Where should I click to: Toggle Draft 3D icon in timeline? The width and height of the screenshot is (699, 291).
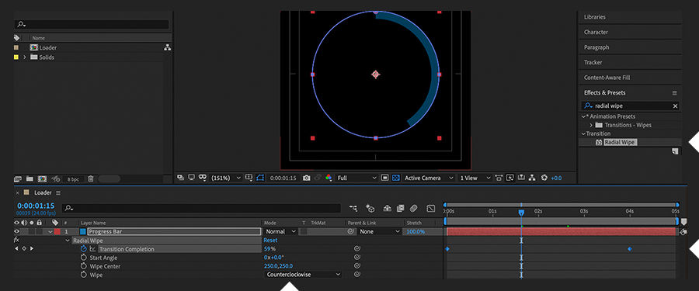[x=370, y=208]
